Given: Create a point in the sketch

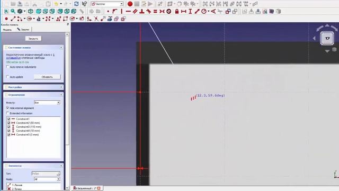Looking at the screenshot, I should pos(6,19).
